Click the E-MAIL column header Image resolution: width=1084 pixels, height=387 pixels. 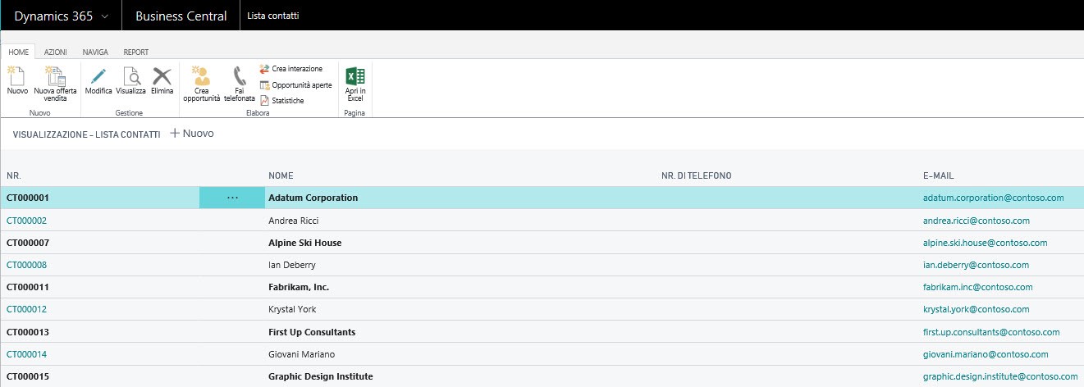938,175
